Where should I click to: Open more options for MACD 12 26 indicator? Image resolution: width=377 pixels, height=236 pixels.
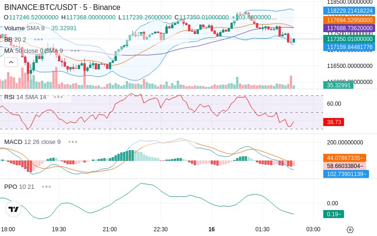coord(73,142)
